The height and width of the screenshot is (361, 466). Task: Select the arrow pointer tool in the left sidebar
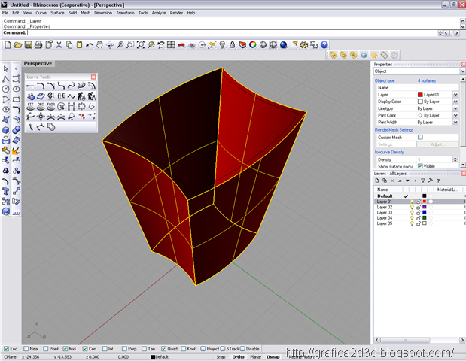(6, 68)
